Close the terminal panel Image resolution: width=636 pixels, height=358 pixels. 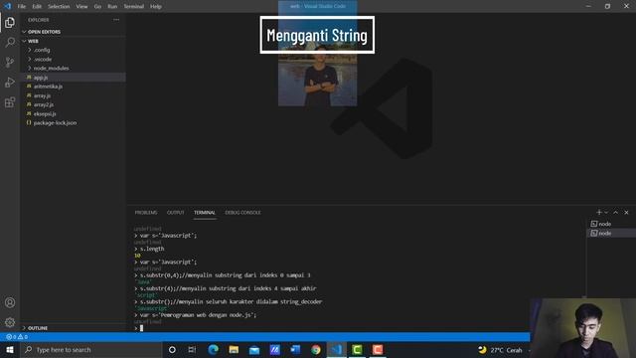[x=626, y=212]
